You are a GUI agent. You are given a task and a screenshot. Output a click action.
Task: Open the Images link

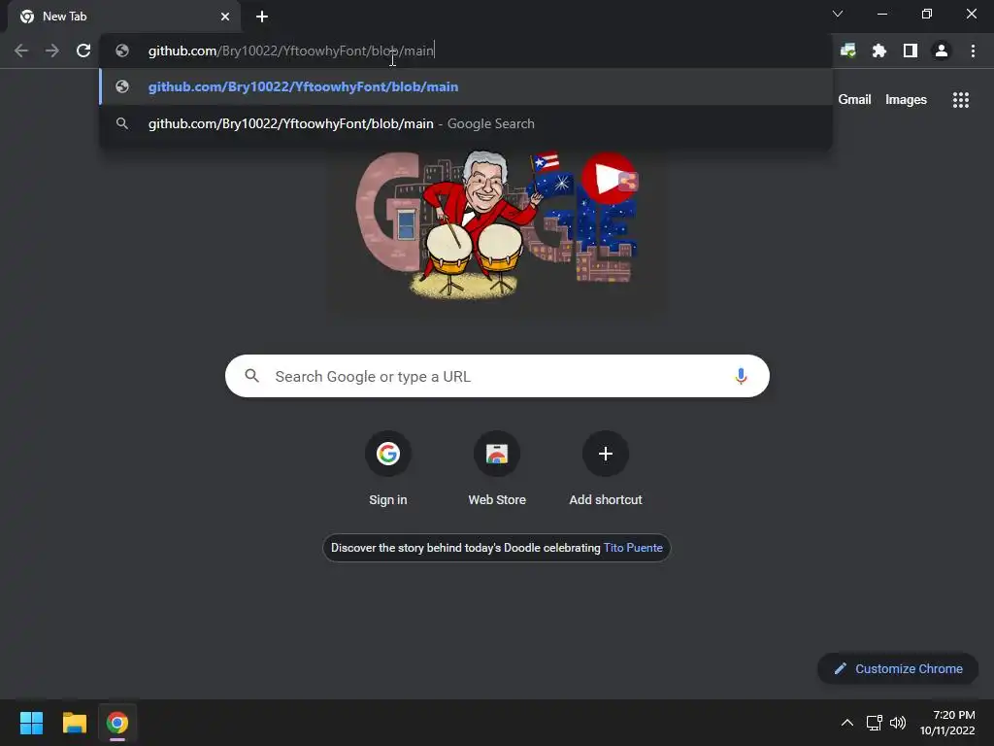(906, 100)
